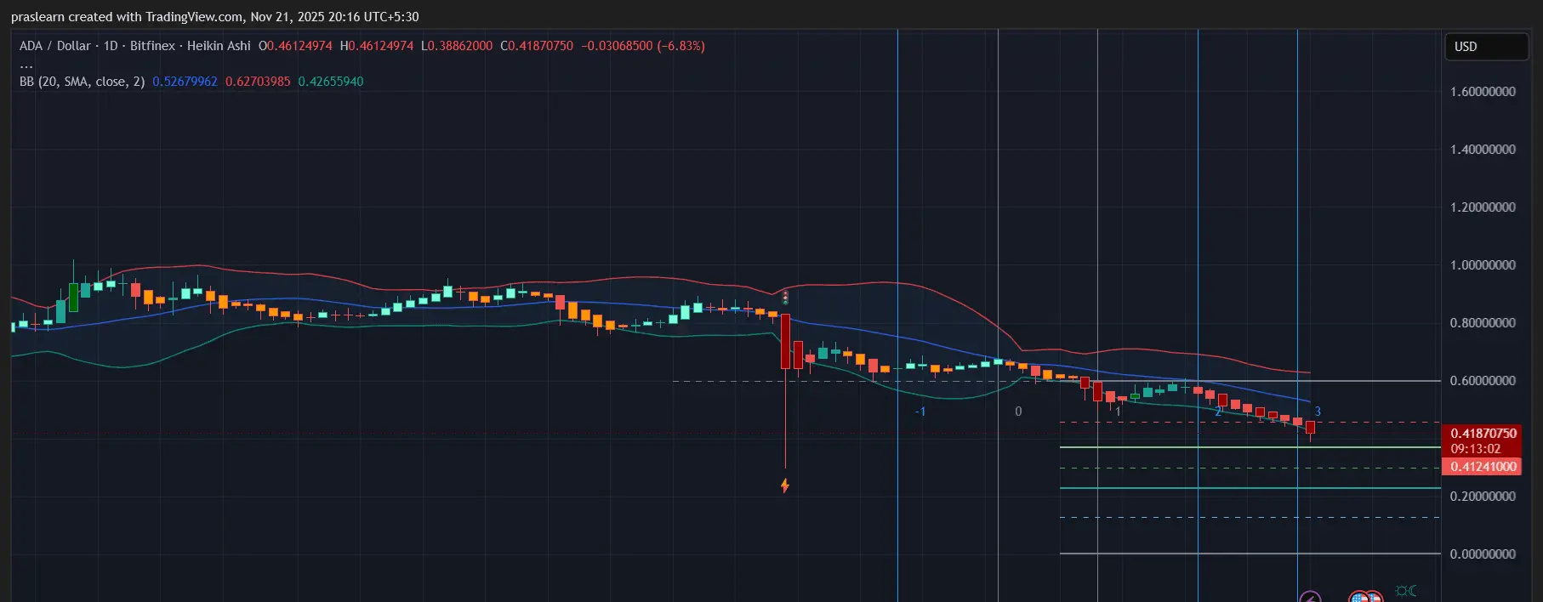Viewport: 1543px width, 602px height.
Task: Click the 1.00000000 price scale label
Action: coord(1483,265)
